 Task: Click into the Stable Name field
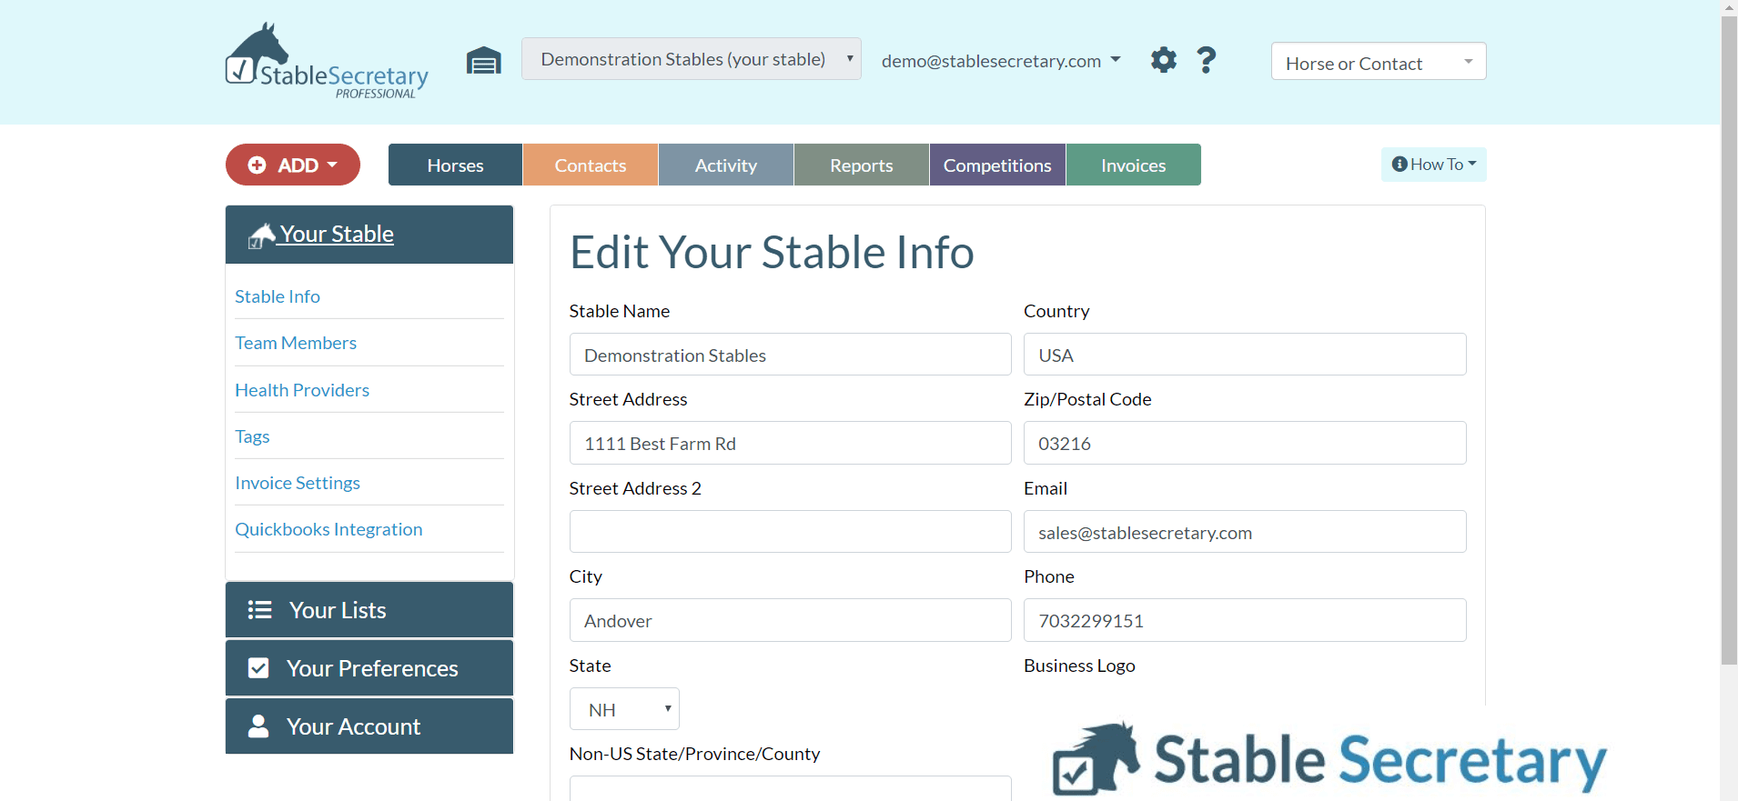pyautogui.click(x=790, y=355)
